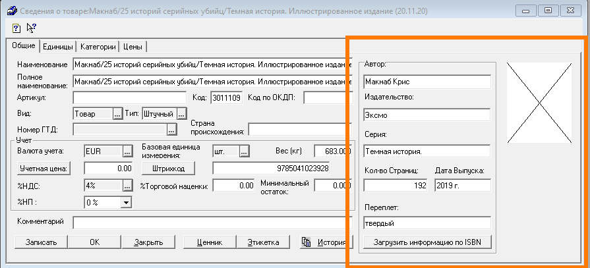Open the Цены tab

click(133, 47)
